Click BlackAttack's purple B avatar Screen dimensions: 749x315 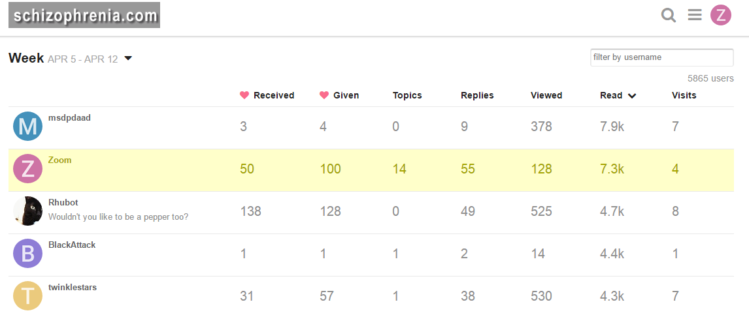27,254
